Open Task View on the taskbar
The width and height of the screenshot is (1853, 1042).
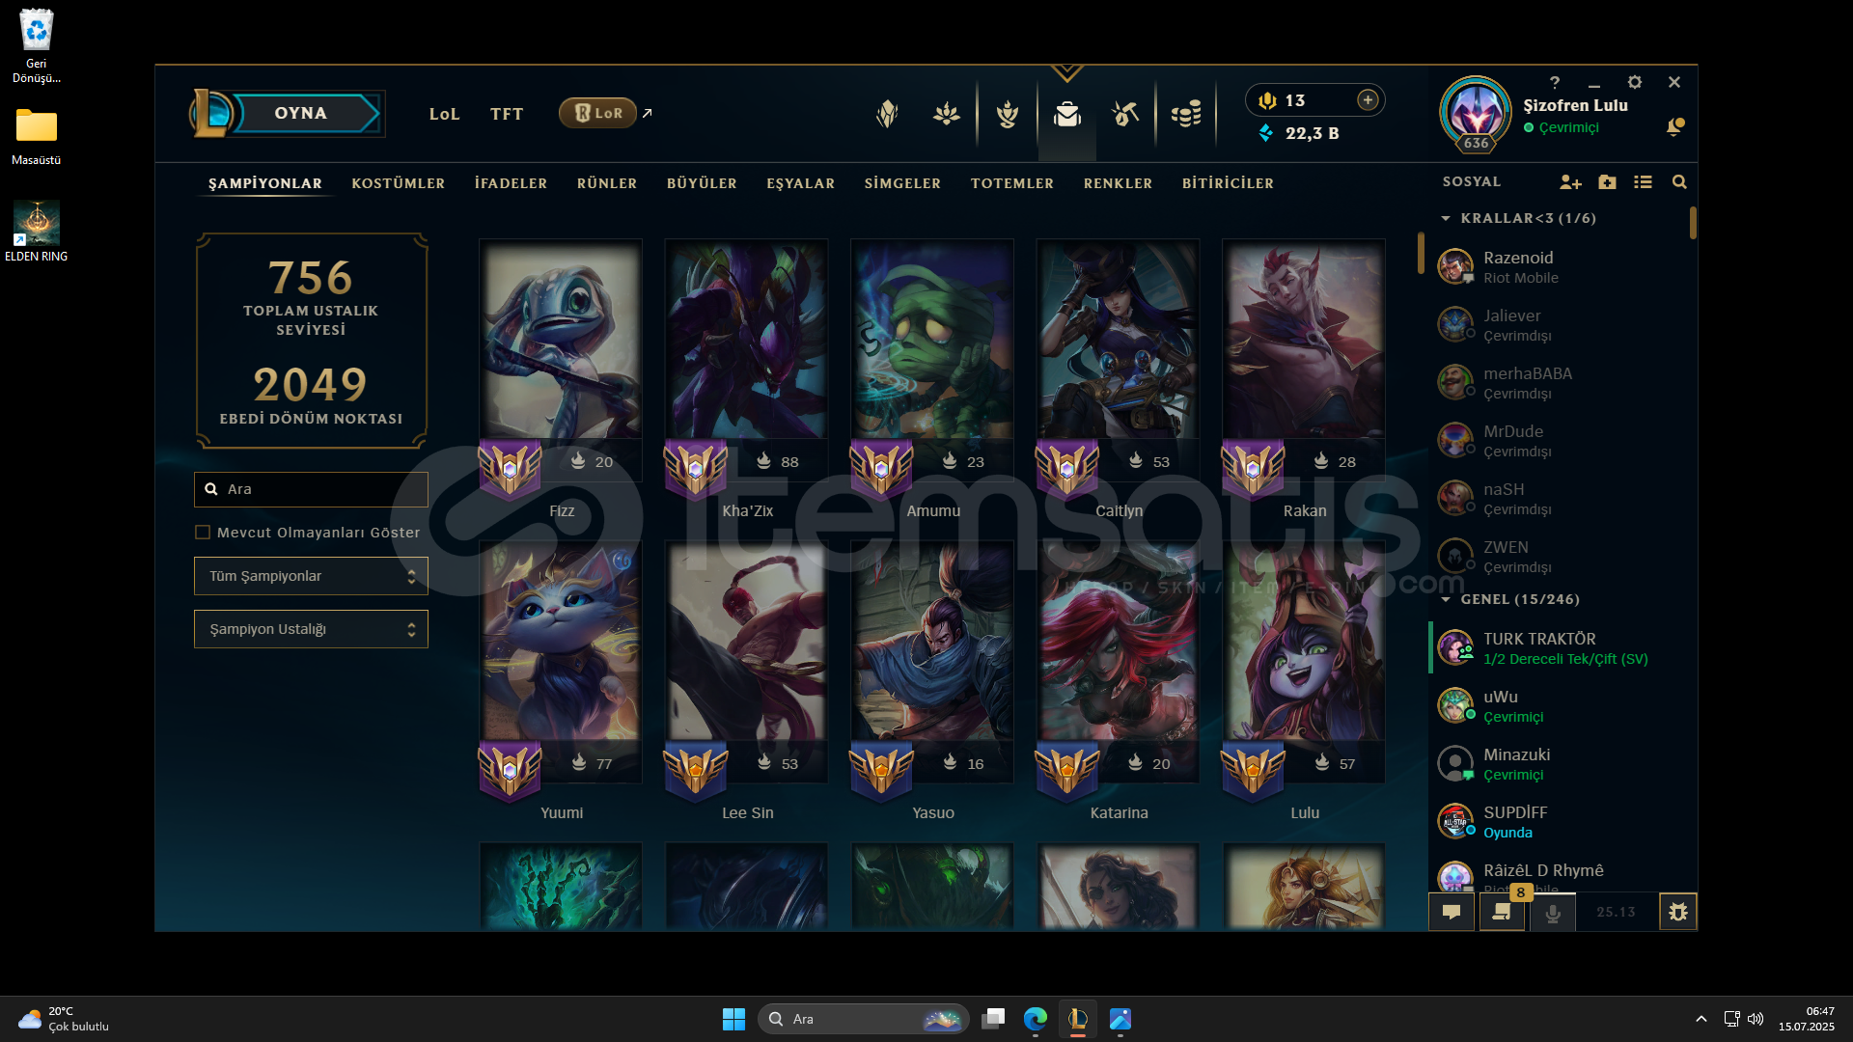[993, 1019]
